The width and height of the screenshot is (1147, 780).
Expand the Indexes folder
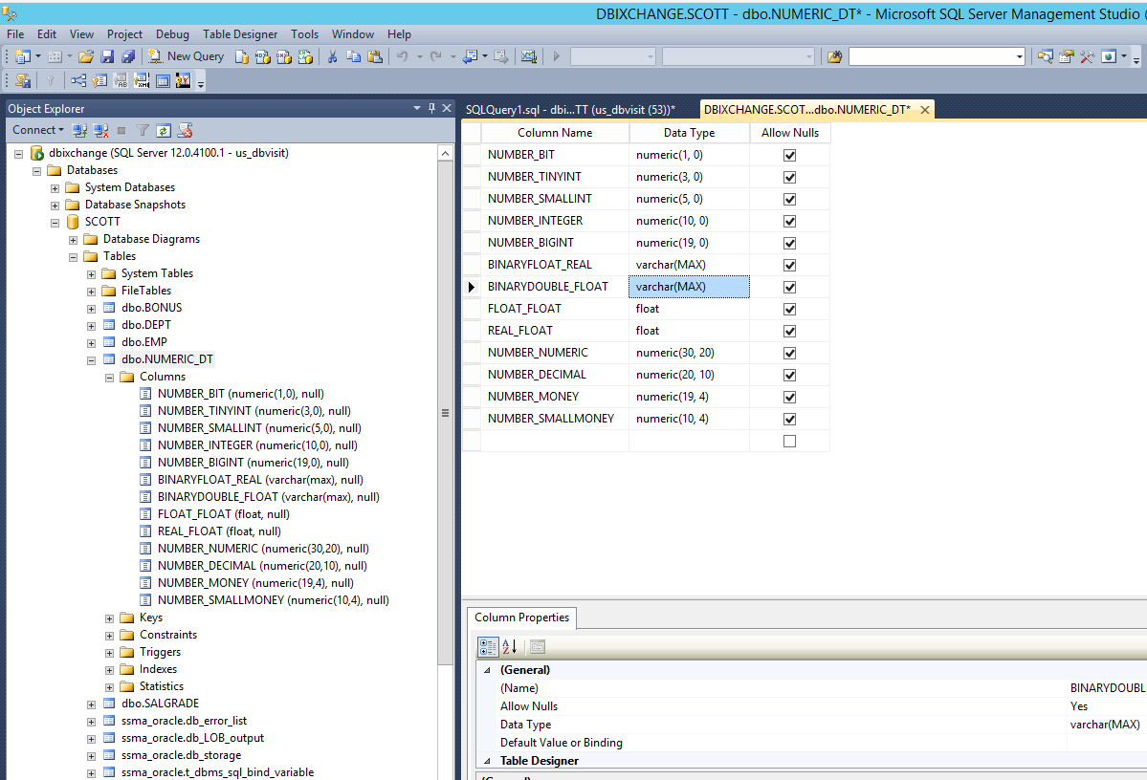pyautogui.click(x=110, y=670)
